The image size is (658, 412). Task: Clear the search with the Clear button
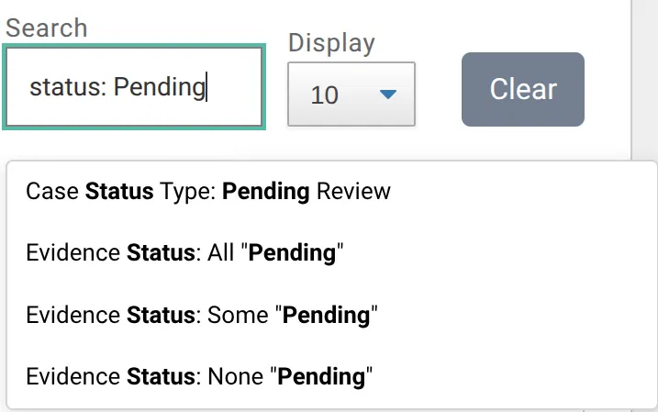[523, 89]
